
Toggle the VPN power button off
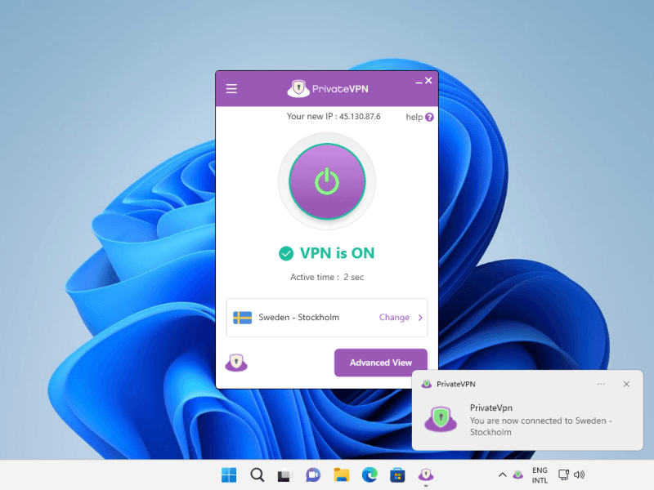tap(327, 181)
